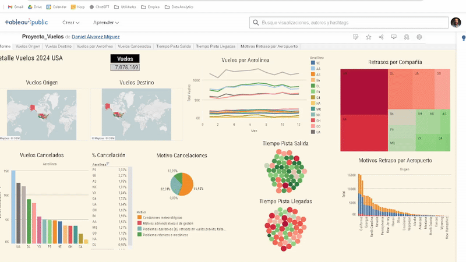
Task: Open the user profile avatar
Action: click(x=456, y=22)
